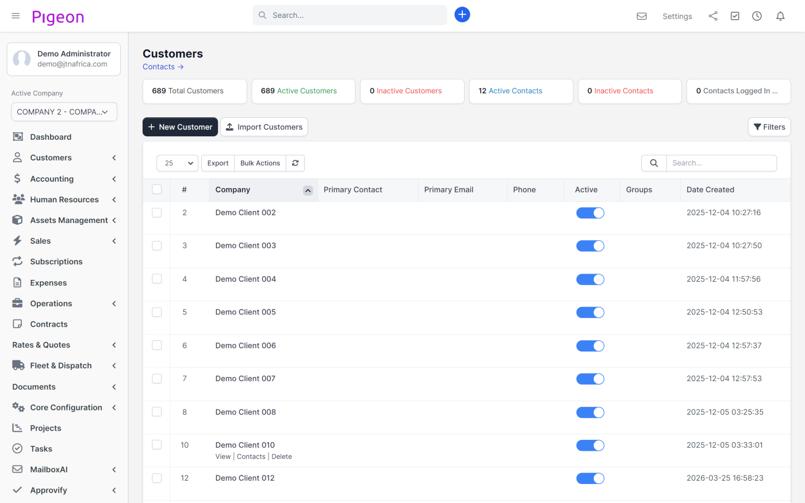Click the refresh table icon
Viewport: 805px width, 503px height.
(295, 163)
